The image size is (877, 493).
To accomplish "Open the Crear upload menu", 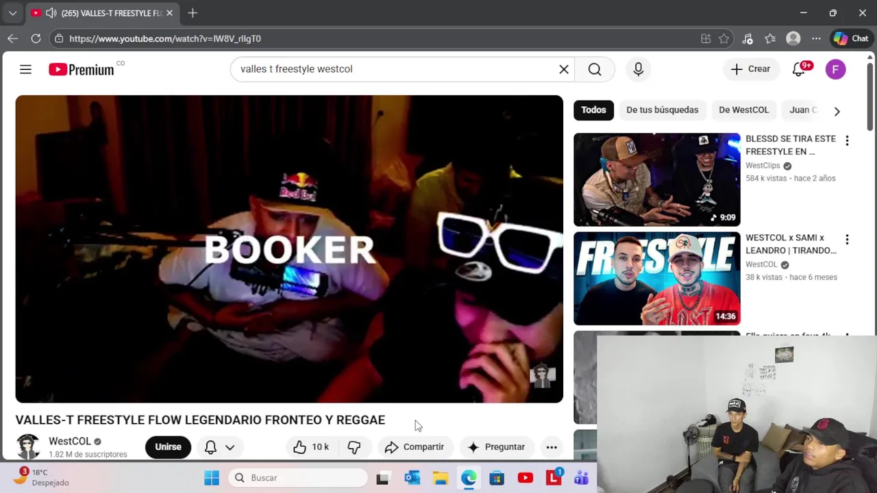I will point(750,69).
